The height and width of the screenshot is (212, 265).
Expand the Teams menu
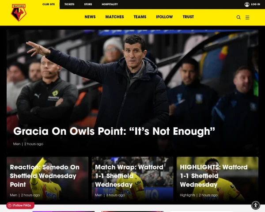140,17
